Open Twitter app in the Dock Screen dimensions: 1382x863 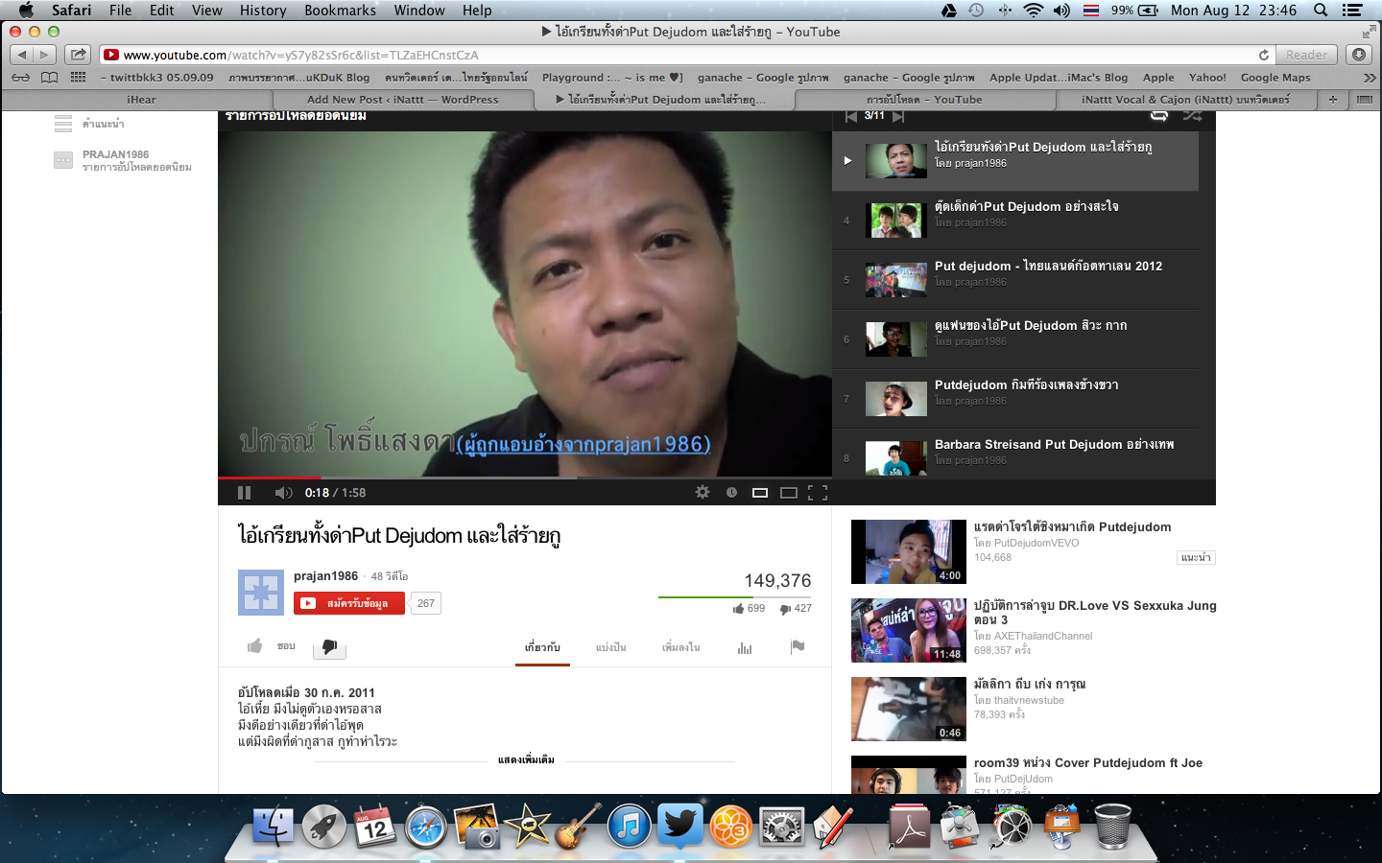pyautogui.click(x=679, y=826)
